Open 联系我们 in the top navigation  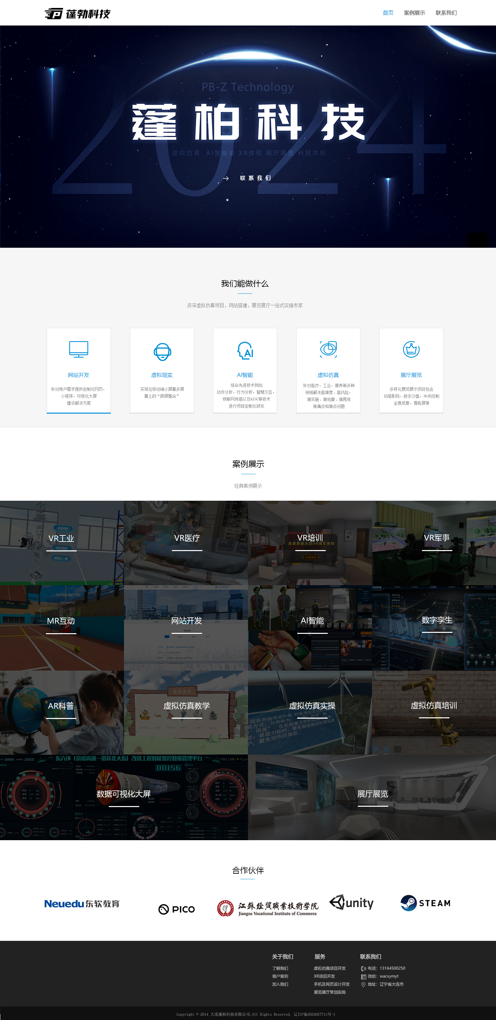click(446, 13)
